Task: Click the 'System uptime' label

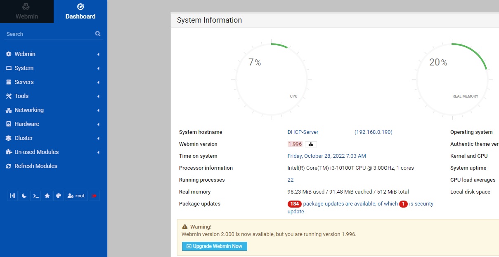Action: point(468,168)
